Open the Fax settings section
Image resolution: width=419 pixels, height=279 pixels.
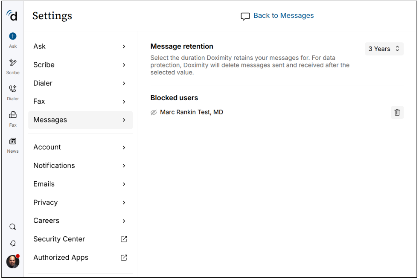point(80,102)
